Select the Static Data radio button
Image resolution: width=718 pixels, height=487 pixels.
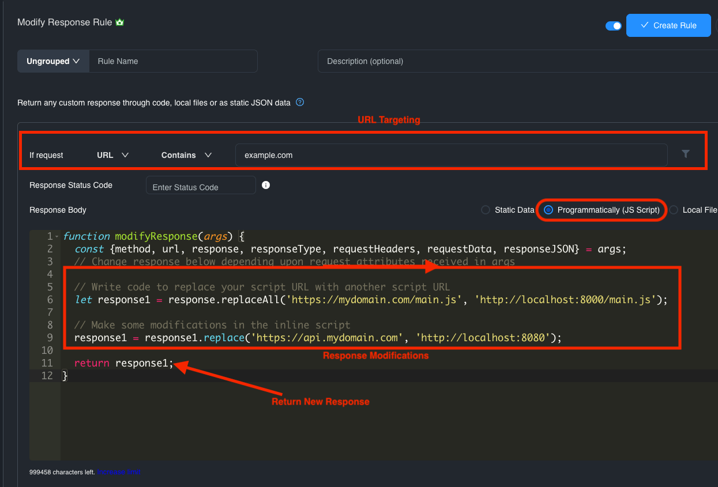click(485, 210)
